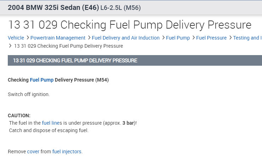Click the chevron between Fuel Pump and Fuel Pressure

[193, 38]
